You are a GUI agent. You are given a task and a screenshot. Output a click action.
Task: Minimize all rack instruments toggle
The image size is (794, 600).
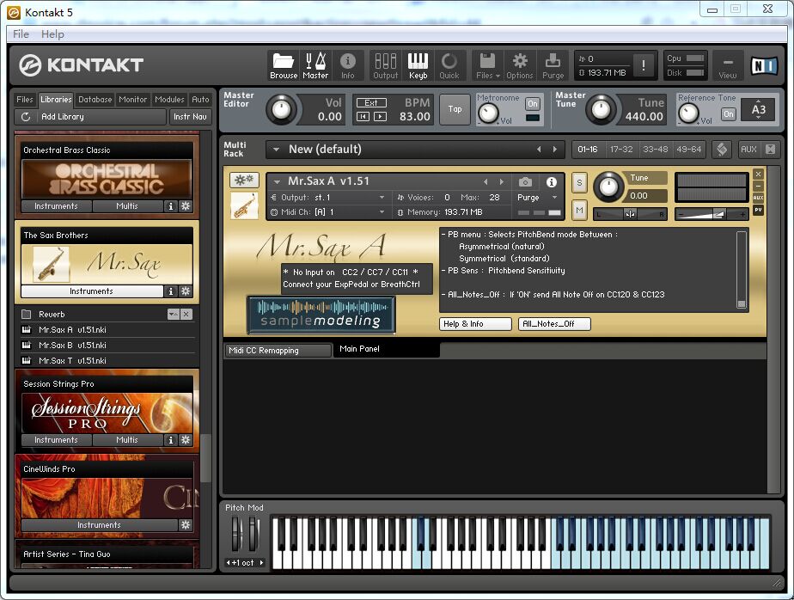pos(770,150)
